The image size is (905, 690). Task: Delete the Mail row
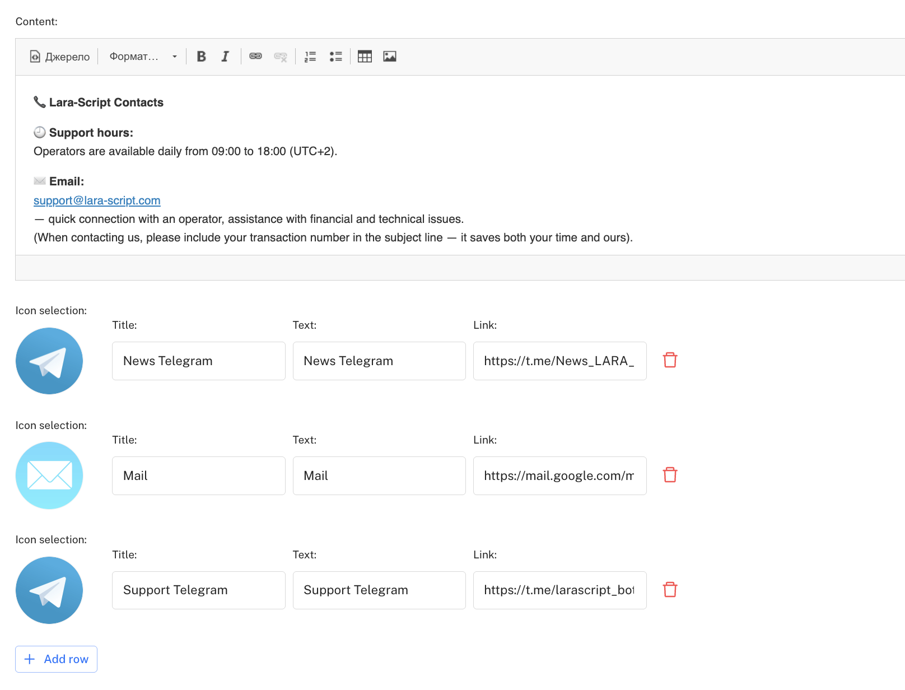(x=670, y=475)
